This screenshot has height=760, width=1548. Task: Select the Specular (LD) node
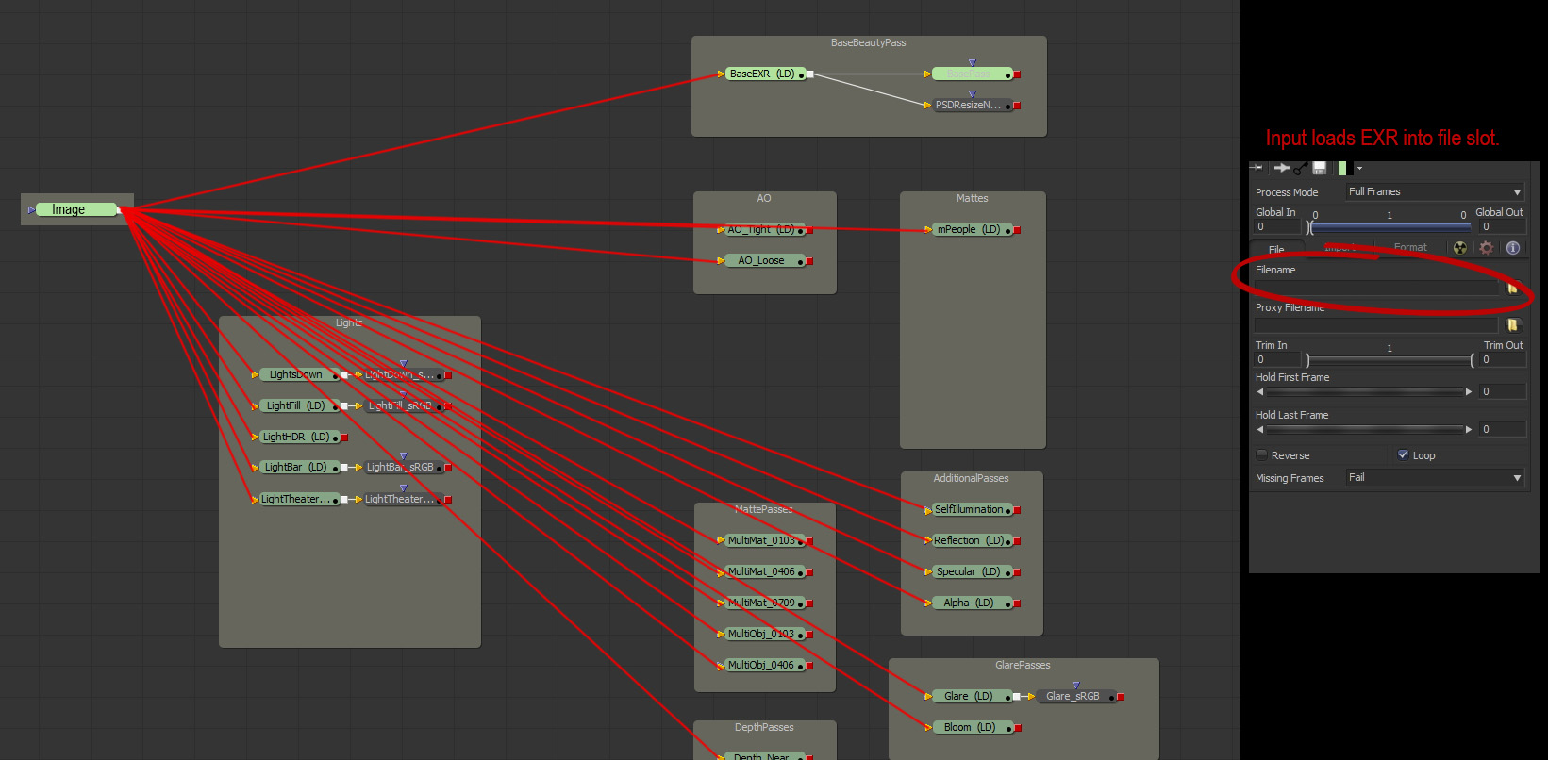(972, 571)
